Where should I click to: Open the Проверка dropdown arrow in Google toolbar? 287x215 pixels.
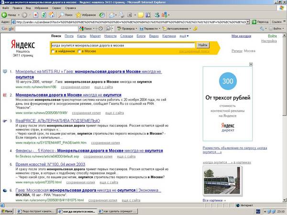(x=136, y=29)
